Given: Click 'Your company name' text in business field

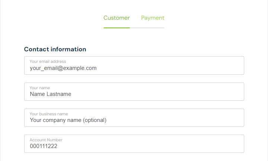Looking at the screenshot, I should click(x=55, y=120).
